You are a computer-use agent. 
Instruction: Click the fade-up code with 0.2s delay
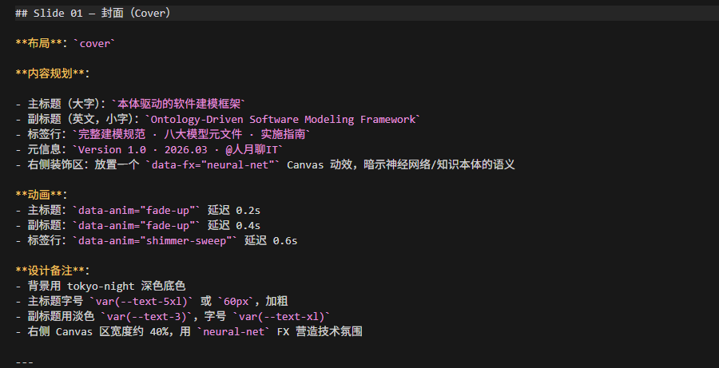point(137,211)
